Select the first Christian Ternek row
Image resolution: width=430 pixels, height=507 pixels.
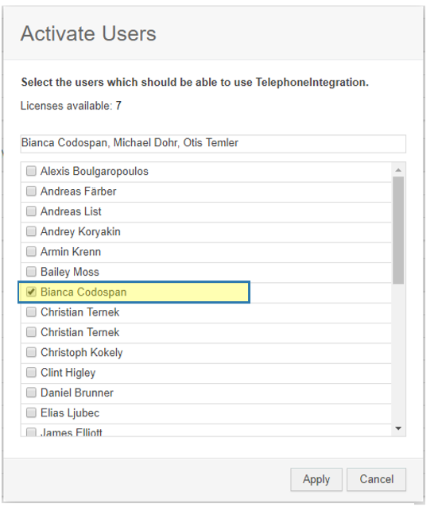pyautogui.click(x=206, y=312)
